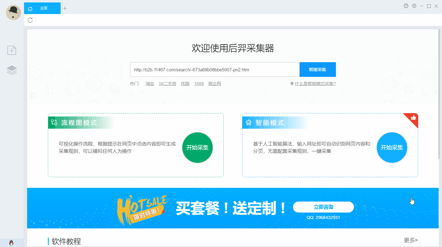Maximize the application window
Screen dimensions: 442x247
429,6
